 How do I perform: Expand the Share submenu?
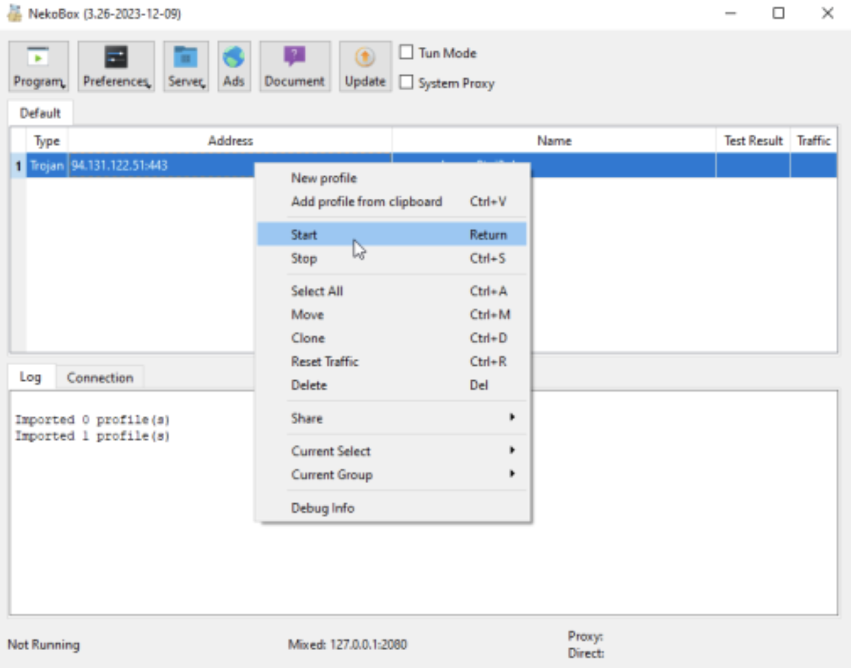point(392,418)
